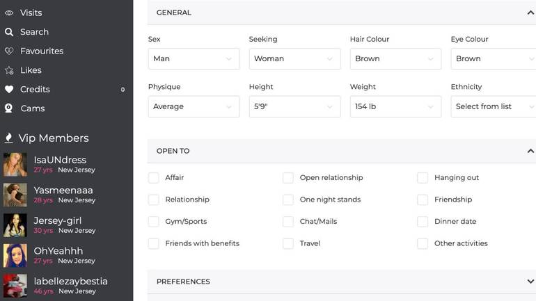Check the Dinner date option
This screenshot has height=301, width=536.
click(423, 222)
